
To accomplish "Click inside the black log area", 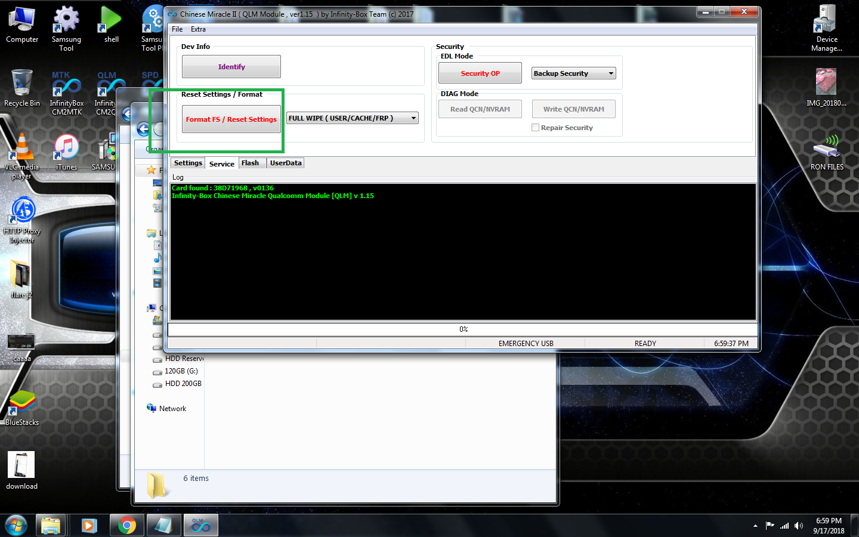I will pyautogui.click(x=463, y=252).
